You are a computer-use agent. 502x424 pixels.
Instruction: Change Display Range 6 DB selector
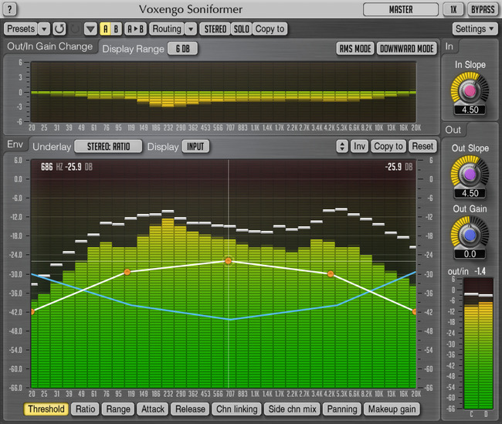pyautogui.click(x=182, y=49)
